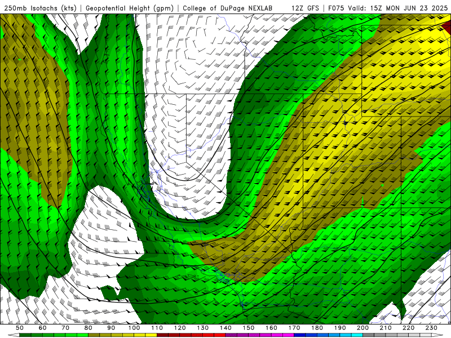Click the "F075" forecast hour label
This screenshot has width=451, height=338.
click(336, 8)
